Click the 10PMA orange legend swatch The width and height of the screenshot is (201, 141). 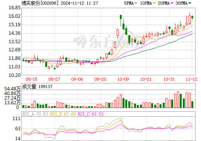[154, 3]
